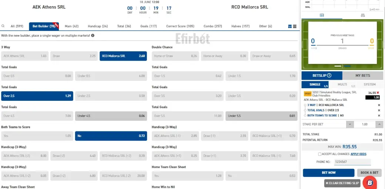Select Under 5.5 Total Goals 0.01
Screen dimensions: 385x189
tap(261, 116)
